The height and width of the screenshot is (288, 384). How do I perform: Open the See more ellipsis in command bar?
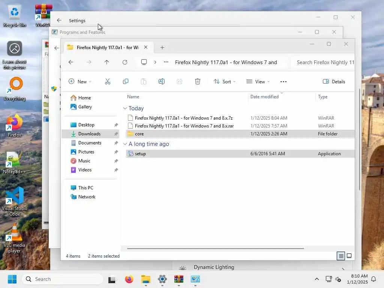click(x=283, y=82)
